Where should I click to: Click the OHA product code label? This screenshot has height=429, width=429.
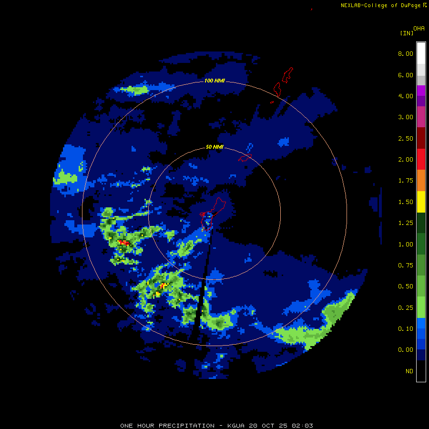(419, 29)
